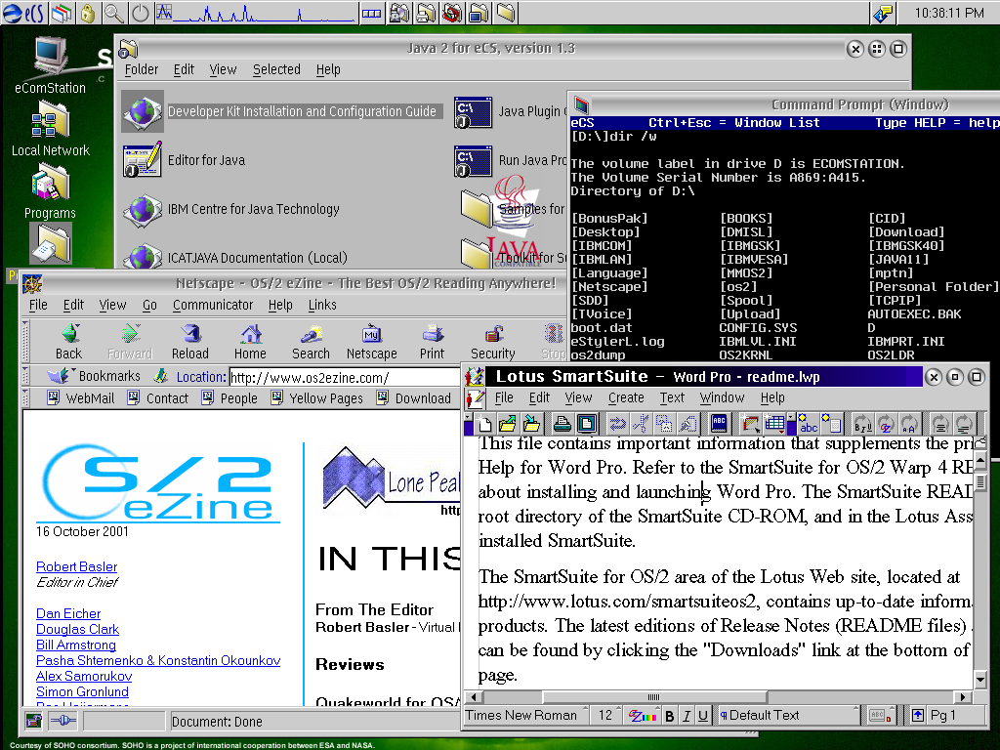This screenshot has width=1000, height=750.
Task: Open the text color dropdown in status bar
Action: tap(642, 716)
